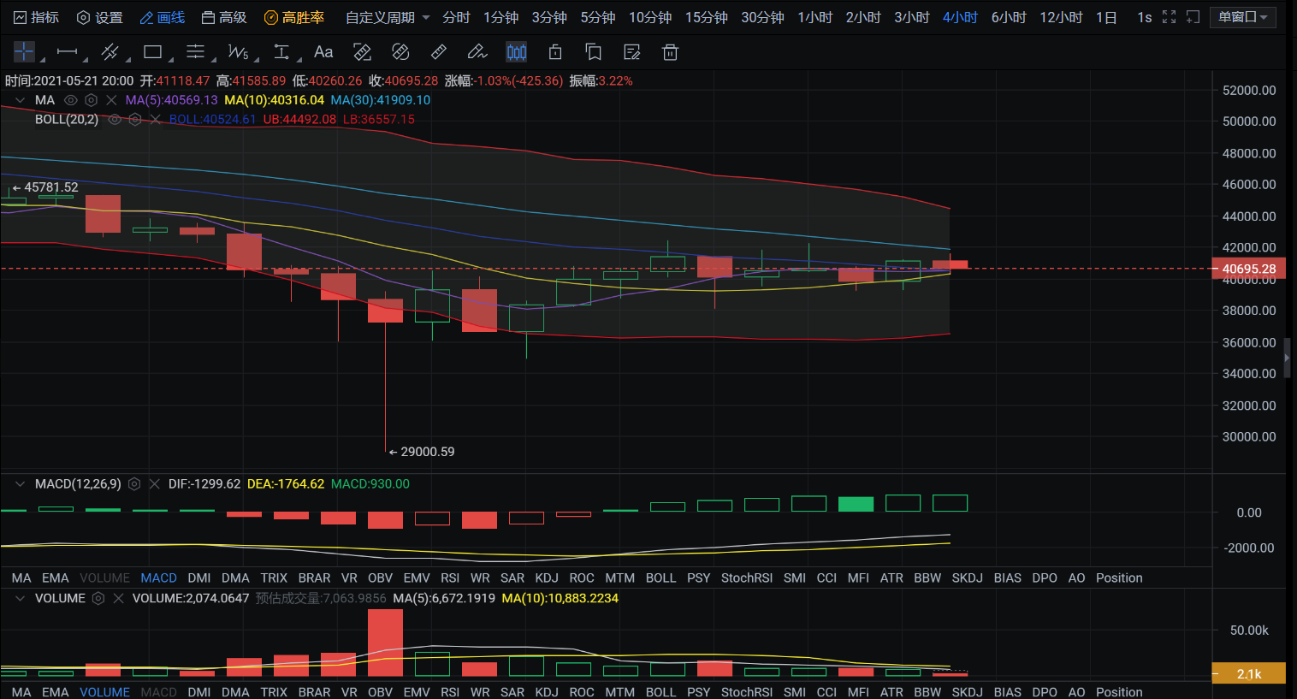Open MA indicator settings hexagon icon
The image size is (1297, 699).
92,100
